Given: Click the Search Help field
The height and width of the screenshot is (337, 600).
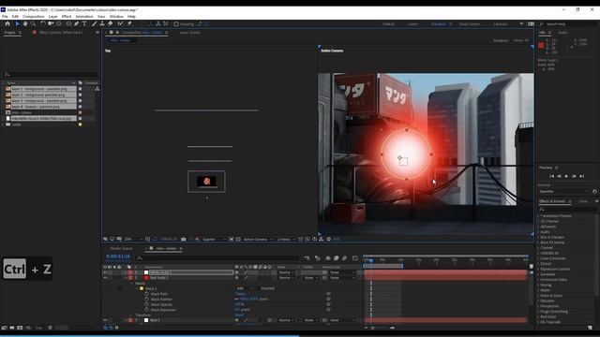Looking at the screenshot, I should point(570,24).
